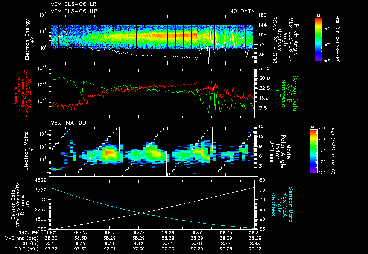The image size is (368, 254).
Task: Click the 06:23 time tick label
Action: pos(80,233)
